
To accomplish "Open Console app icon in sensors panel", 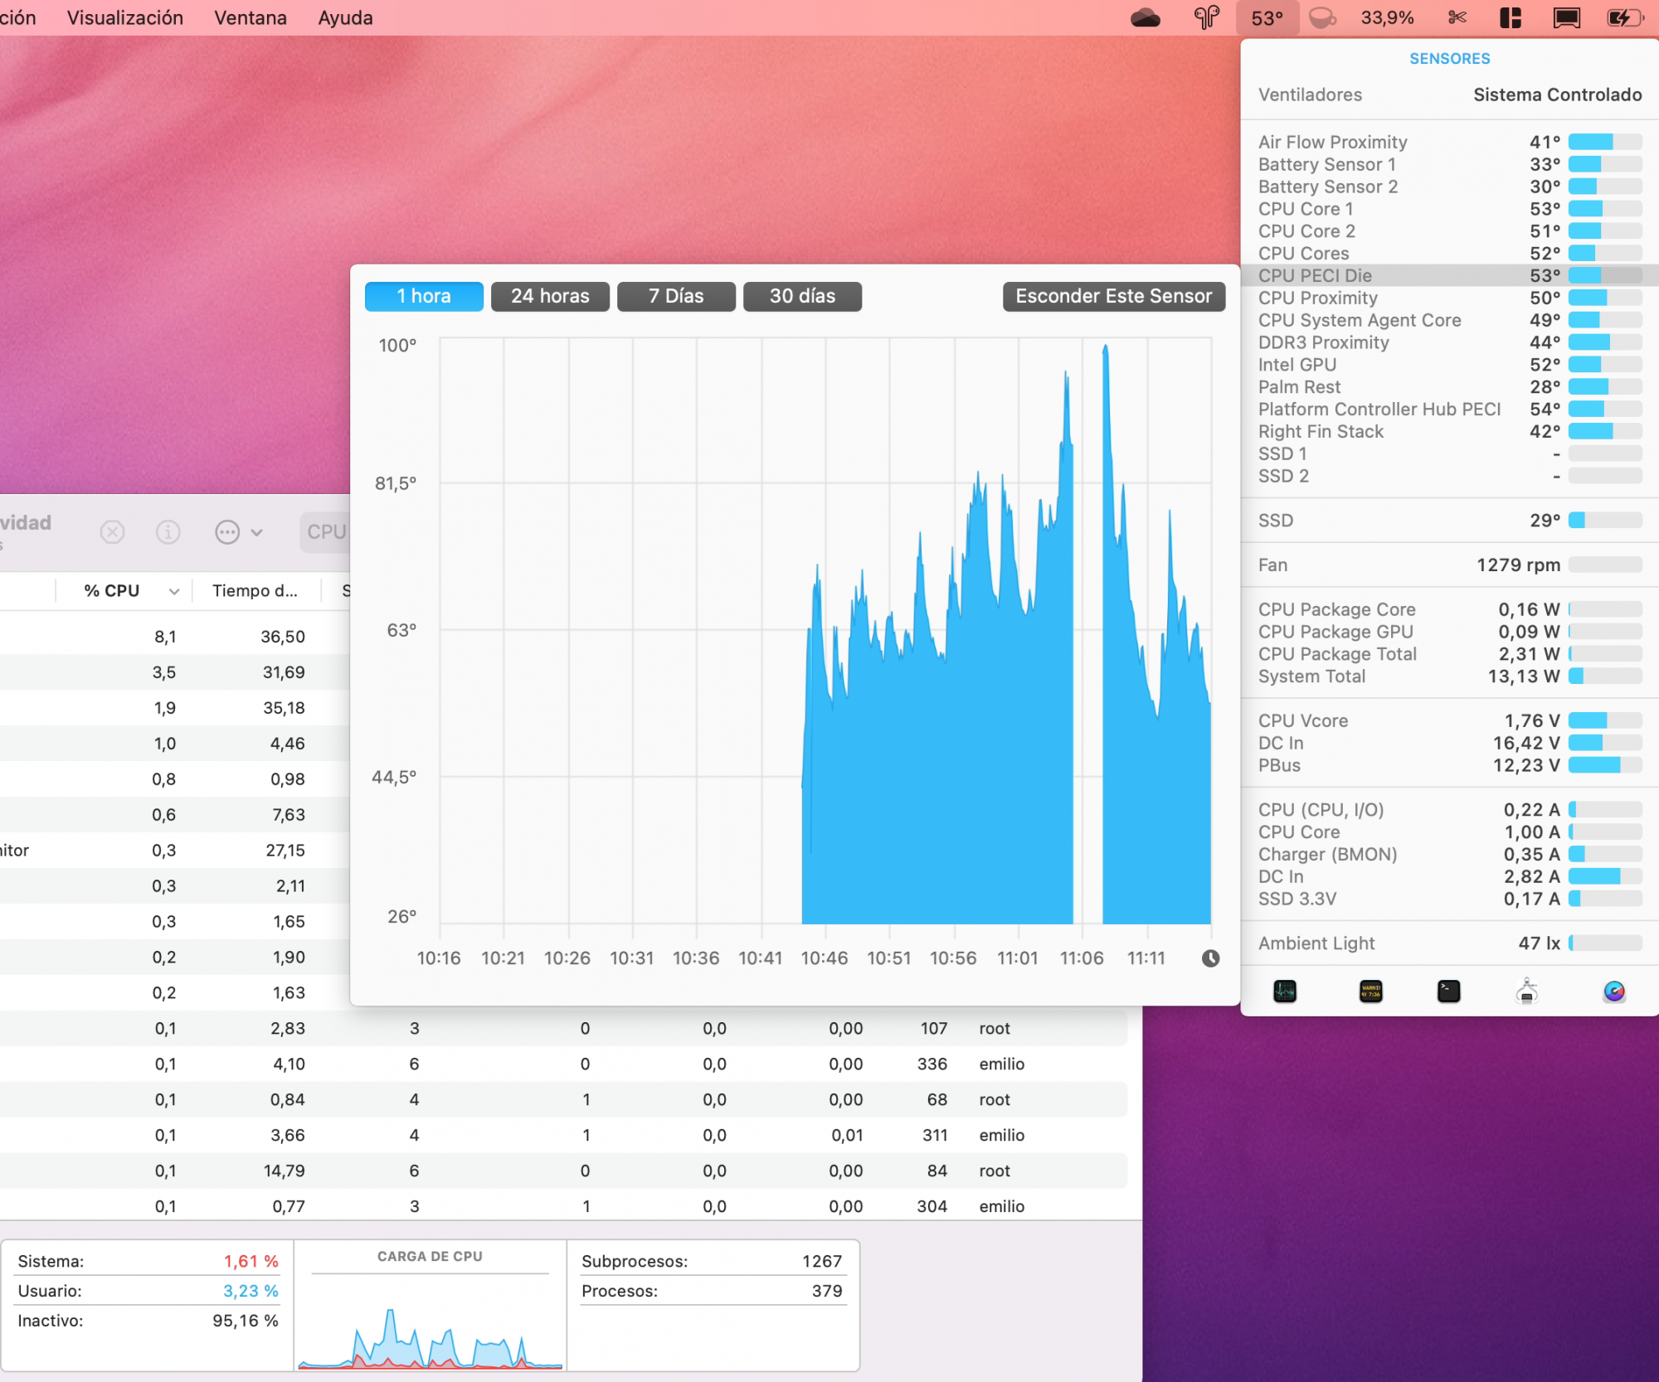I will point(1370,991).
